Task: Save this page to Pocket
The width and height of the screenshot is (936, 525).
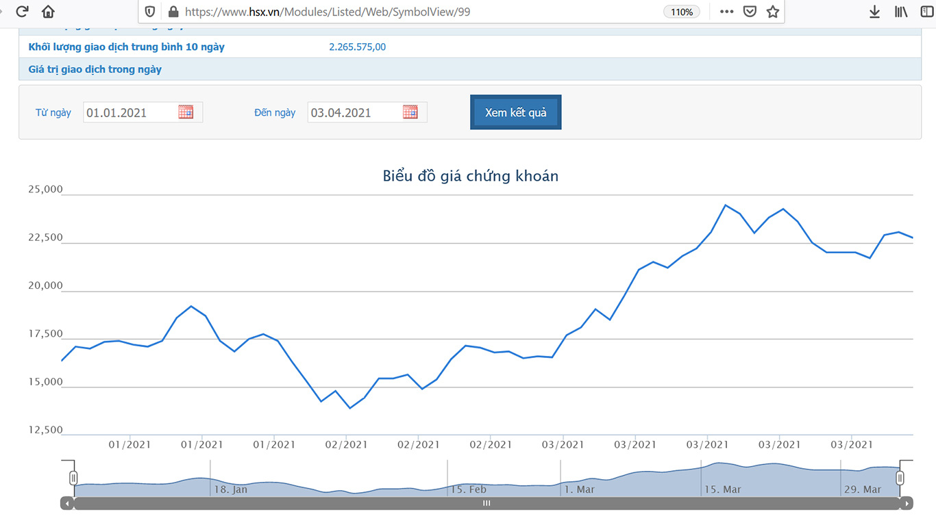Action: coord(750,12)
